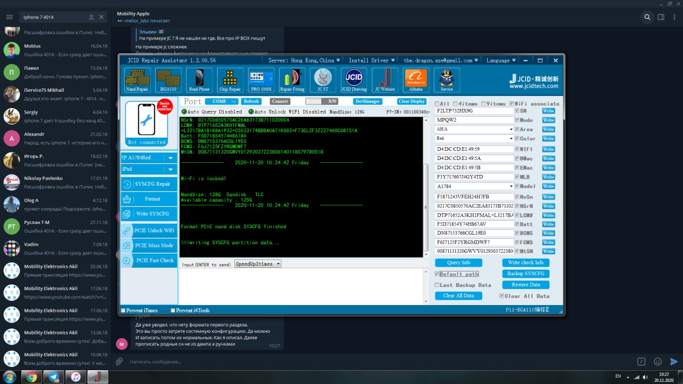Check the All items checkbox
This screenshot has height=384, width=683.
(x=437, y=103)
